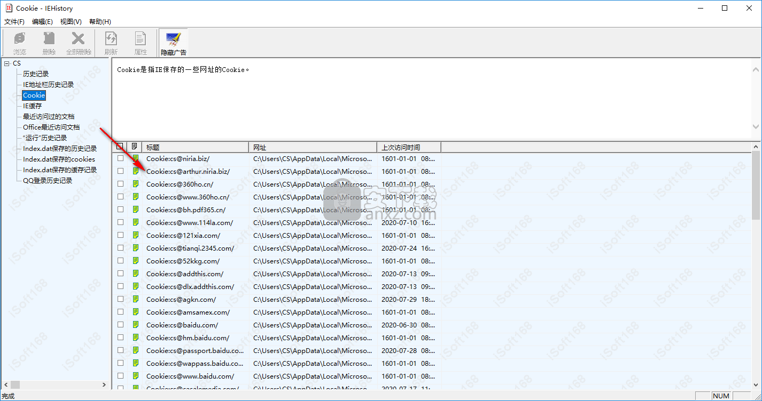Screen dimensions: 762x401
Task: Click the cookie icon for bh.pdf365.cn row
Action: point(136,210)
